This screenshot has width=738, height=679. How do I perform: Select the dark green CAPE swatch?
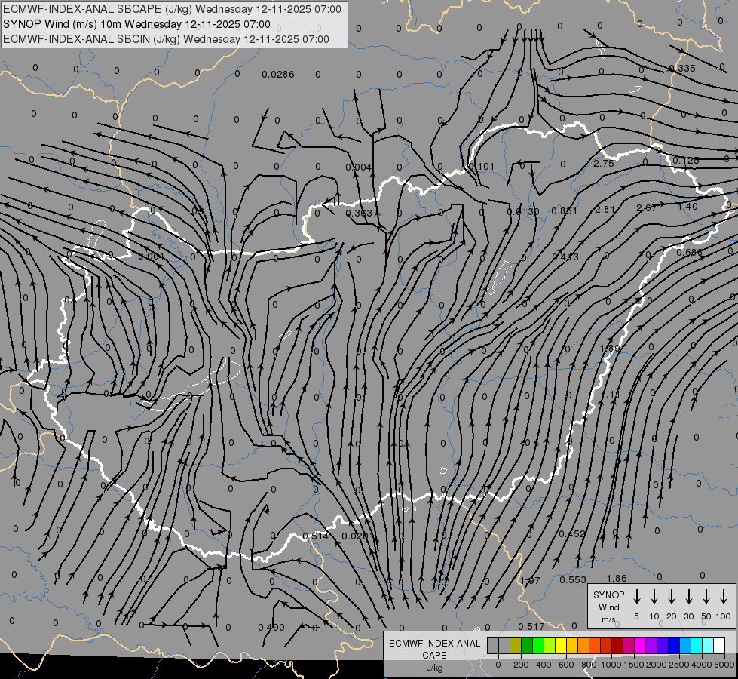tap(527, 645)
